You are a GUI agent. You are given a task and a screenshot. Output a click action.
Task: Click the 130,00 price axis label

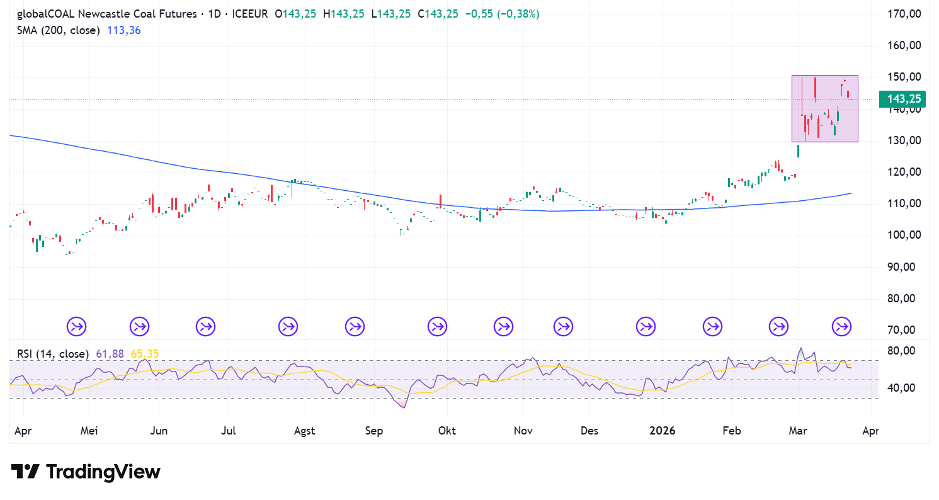pos(903,140)
